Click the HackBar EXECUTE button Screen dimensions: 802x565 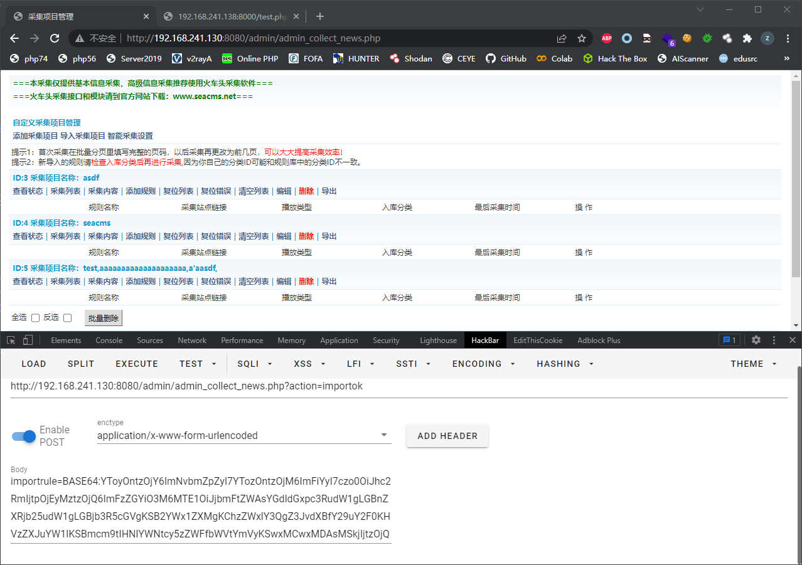tap(137, 364)
